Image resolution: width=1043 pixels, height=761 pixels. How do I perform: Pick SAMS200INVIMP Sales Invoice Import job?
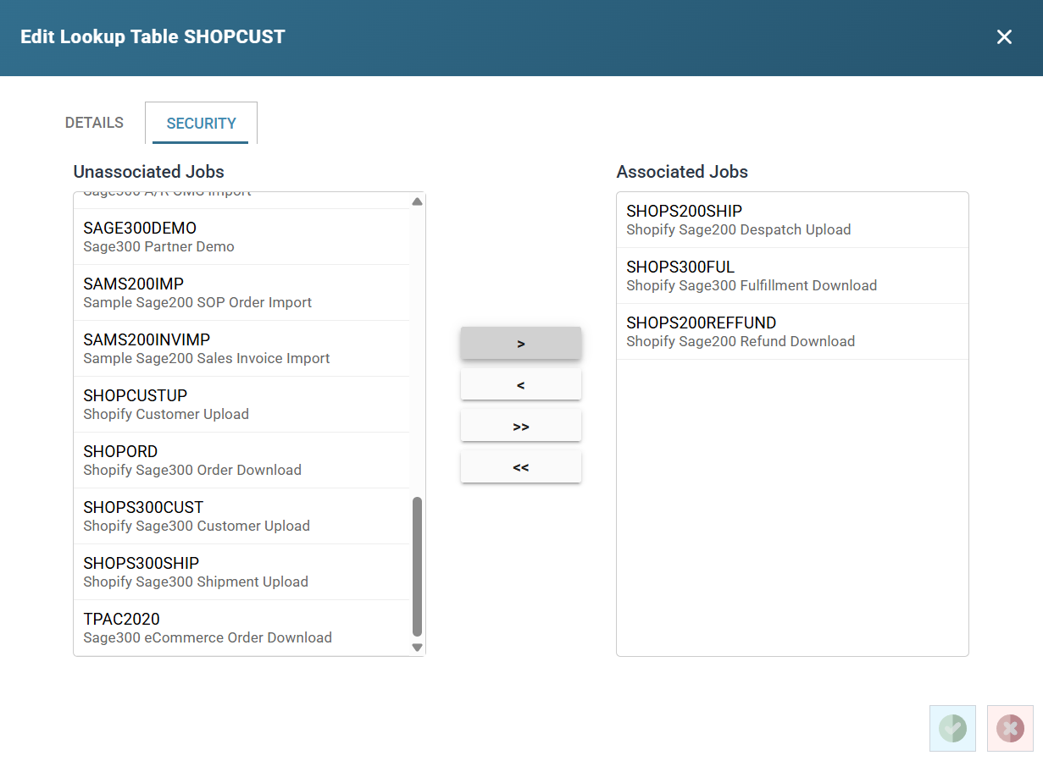[x=241, y=349]
